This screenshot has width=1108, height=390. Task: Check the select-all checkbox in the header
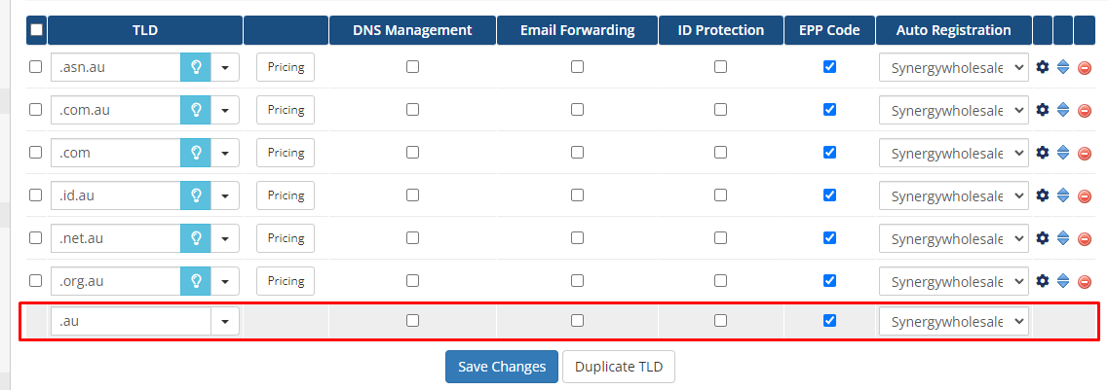(x=36, y=30)
